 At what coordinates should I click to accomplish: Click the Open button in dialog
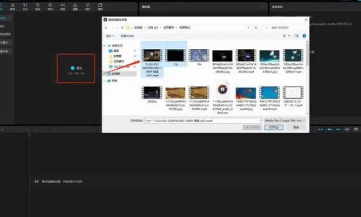pyautogui.click(x=273, y=127)
